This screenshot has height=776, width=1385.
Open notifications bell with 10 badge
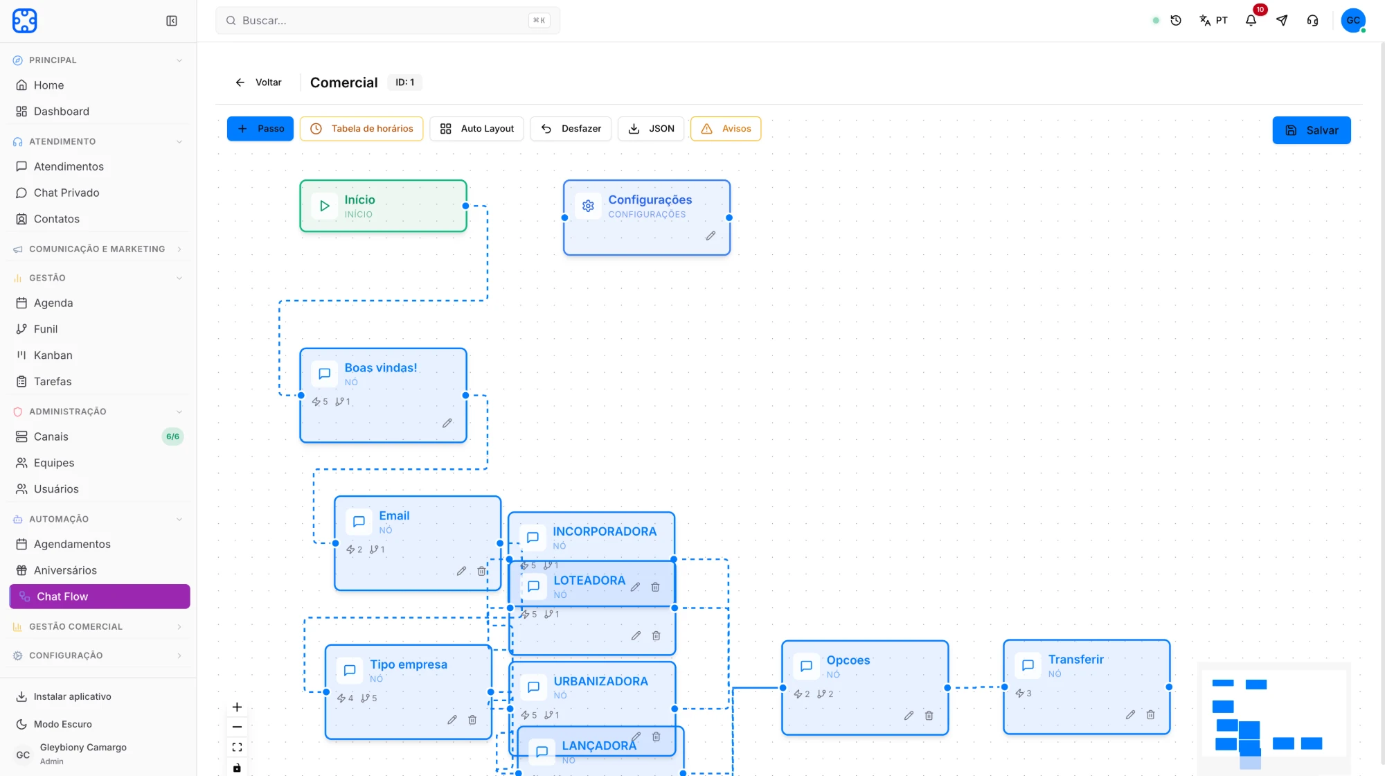click(1251, 21)
